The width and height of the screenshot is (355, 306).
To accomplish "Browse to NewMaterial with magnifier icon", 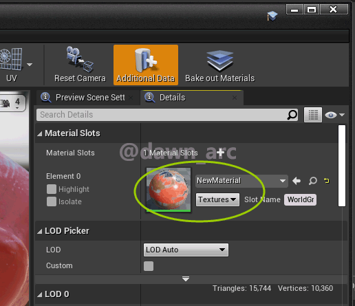I will pyautogui.click(x=312, y=181).
